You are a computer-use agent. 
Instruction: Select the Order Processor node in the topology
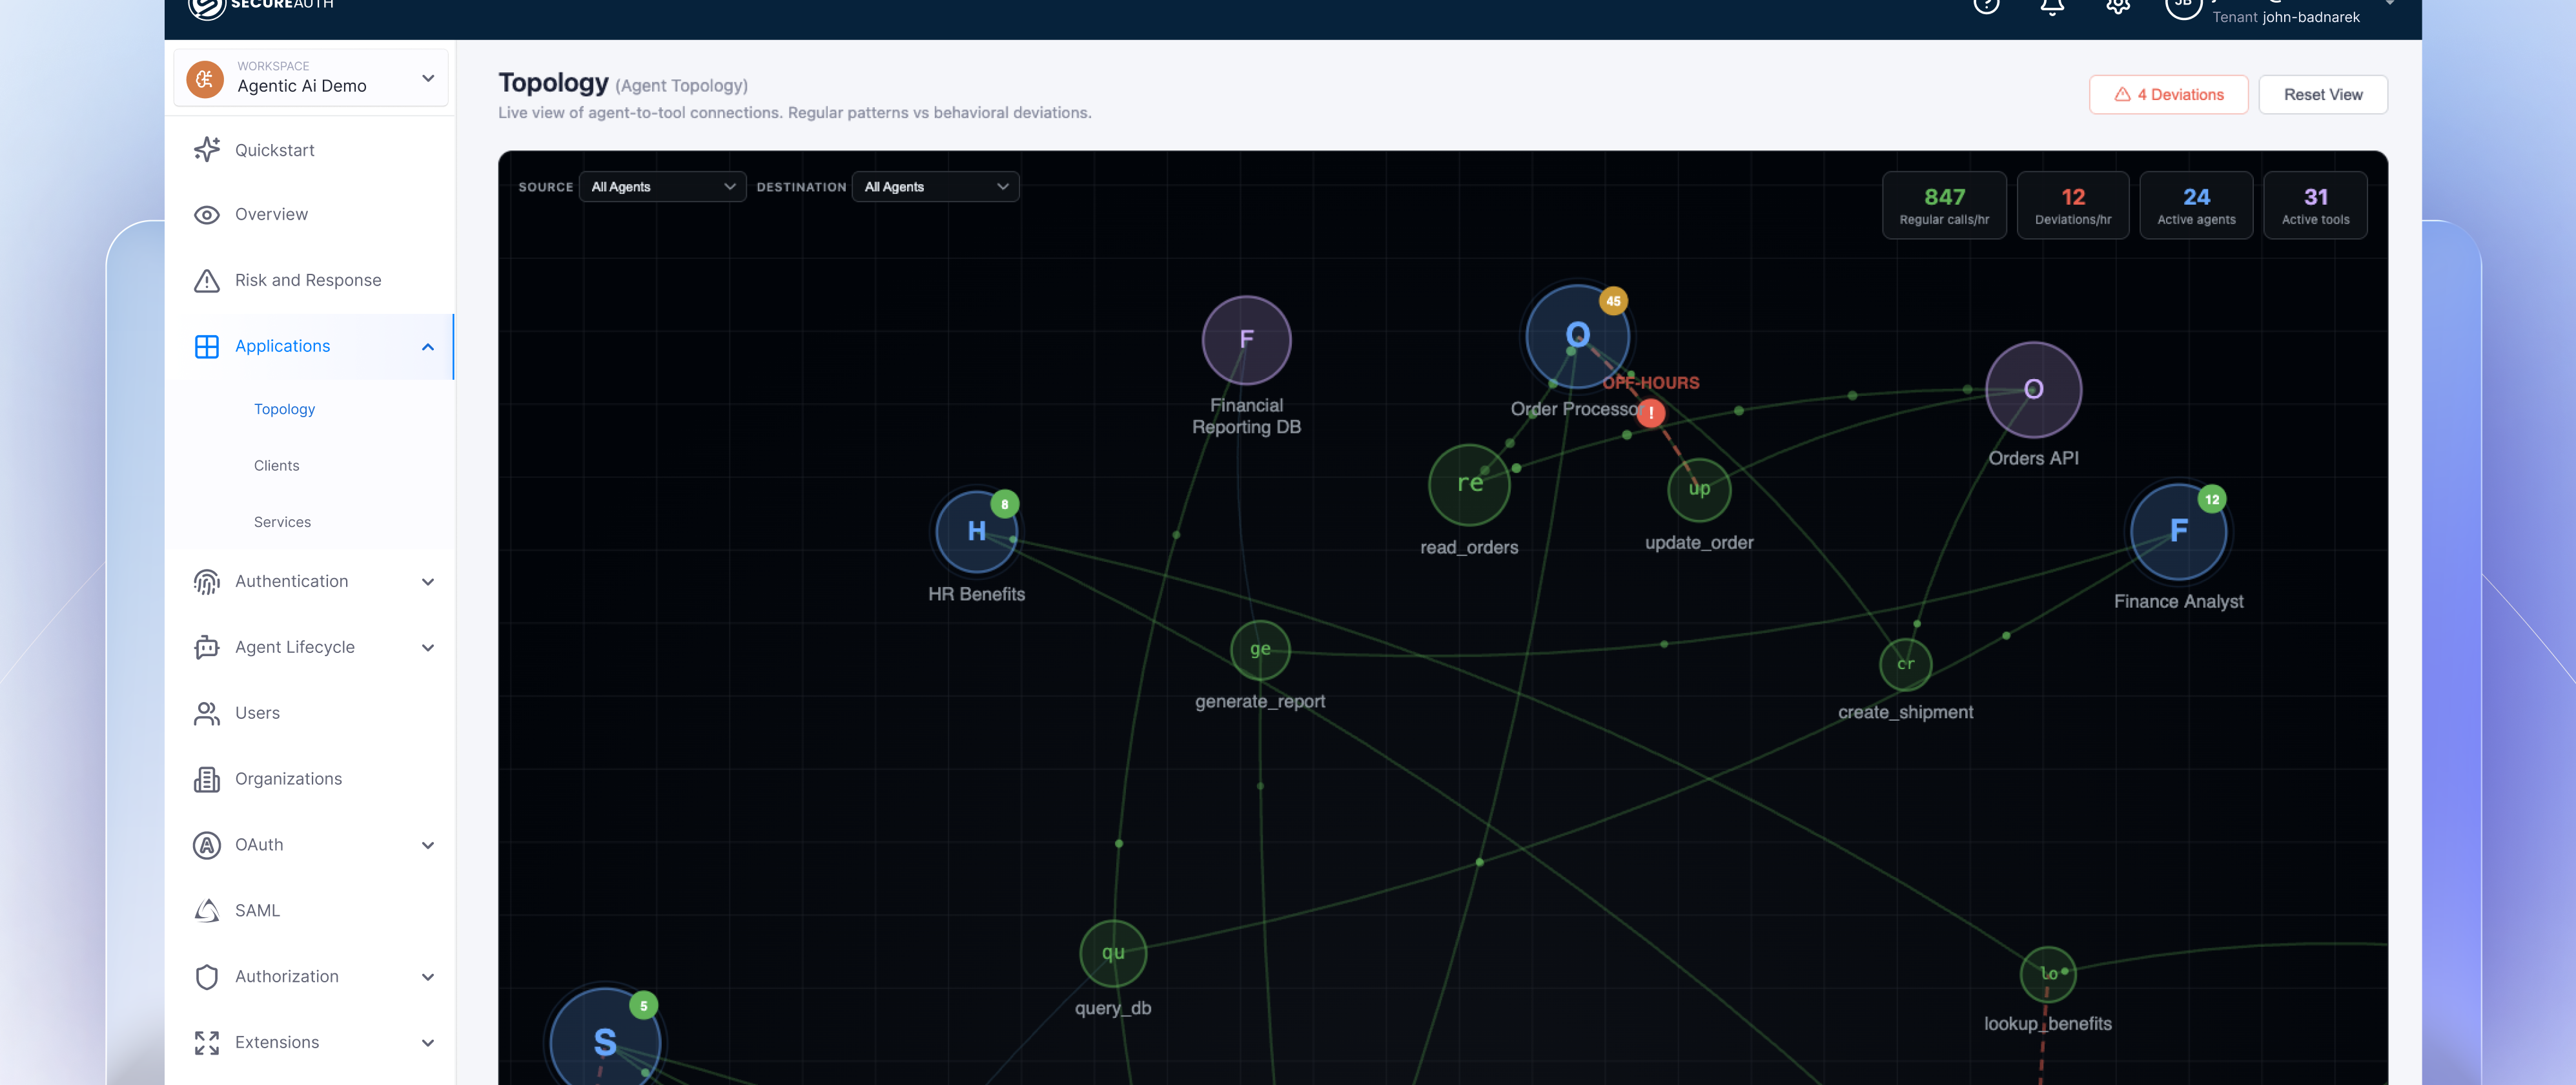click(1578, 335)
